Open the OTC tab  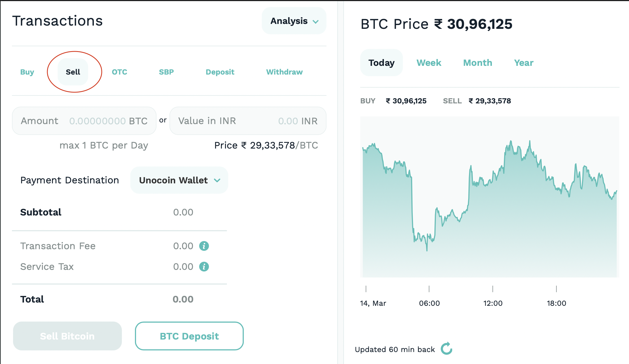(119, 72)
